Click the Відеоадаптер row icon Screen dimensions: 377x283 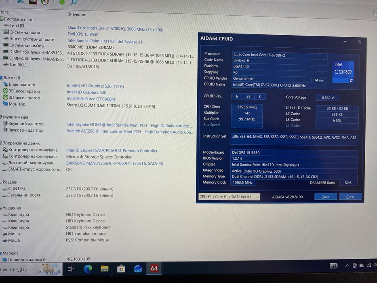pos(6,84)
